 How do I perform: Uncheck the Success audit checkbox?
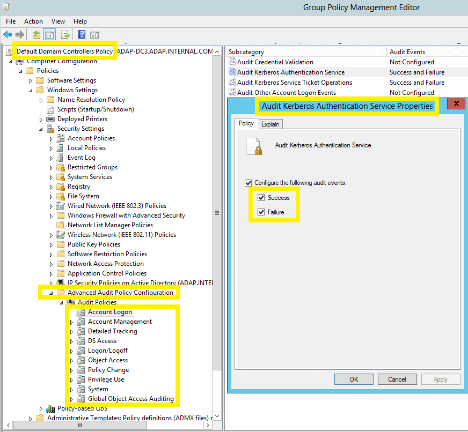(x=261, y=197)
